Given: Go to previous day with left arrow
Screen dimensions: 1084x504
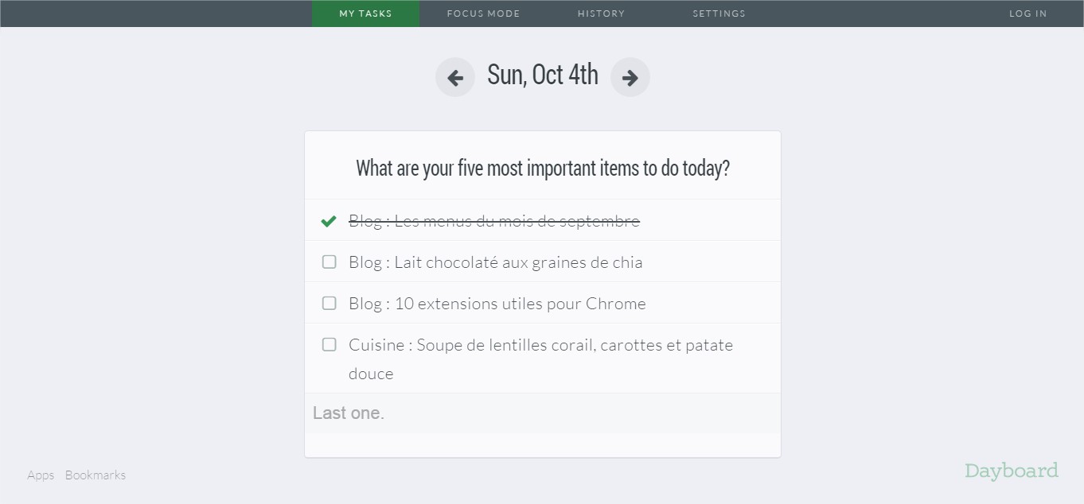Looking at the screenshot, I should click(x=455, y=77).
